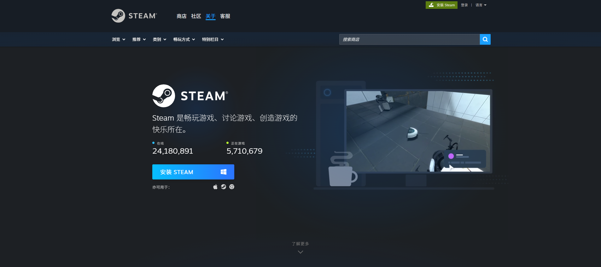Click the Chrome OS platform icon
Viewport: 601px width, 267px height.
tap(232, 187)
